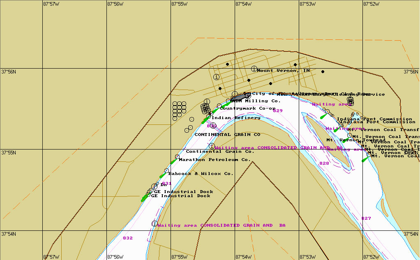420x260 pixels.
Task: Select the Mount Vernon, IN label
Action: tap(284, 70)
